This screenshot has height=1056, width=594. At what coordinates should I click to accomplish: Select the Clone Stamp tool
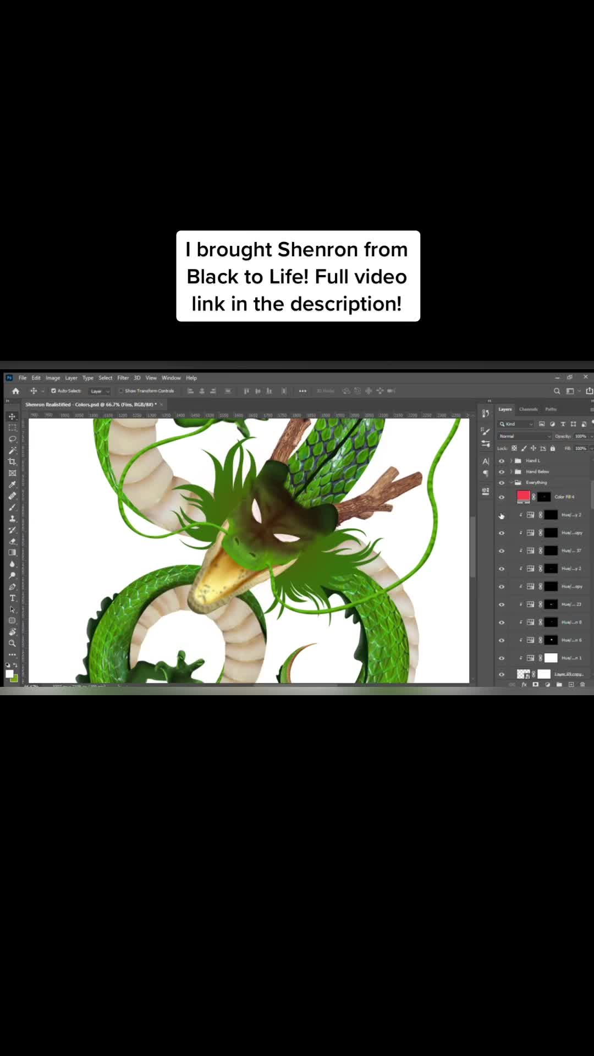(12, 519)
